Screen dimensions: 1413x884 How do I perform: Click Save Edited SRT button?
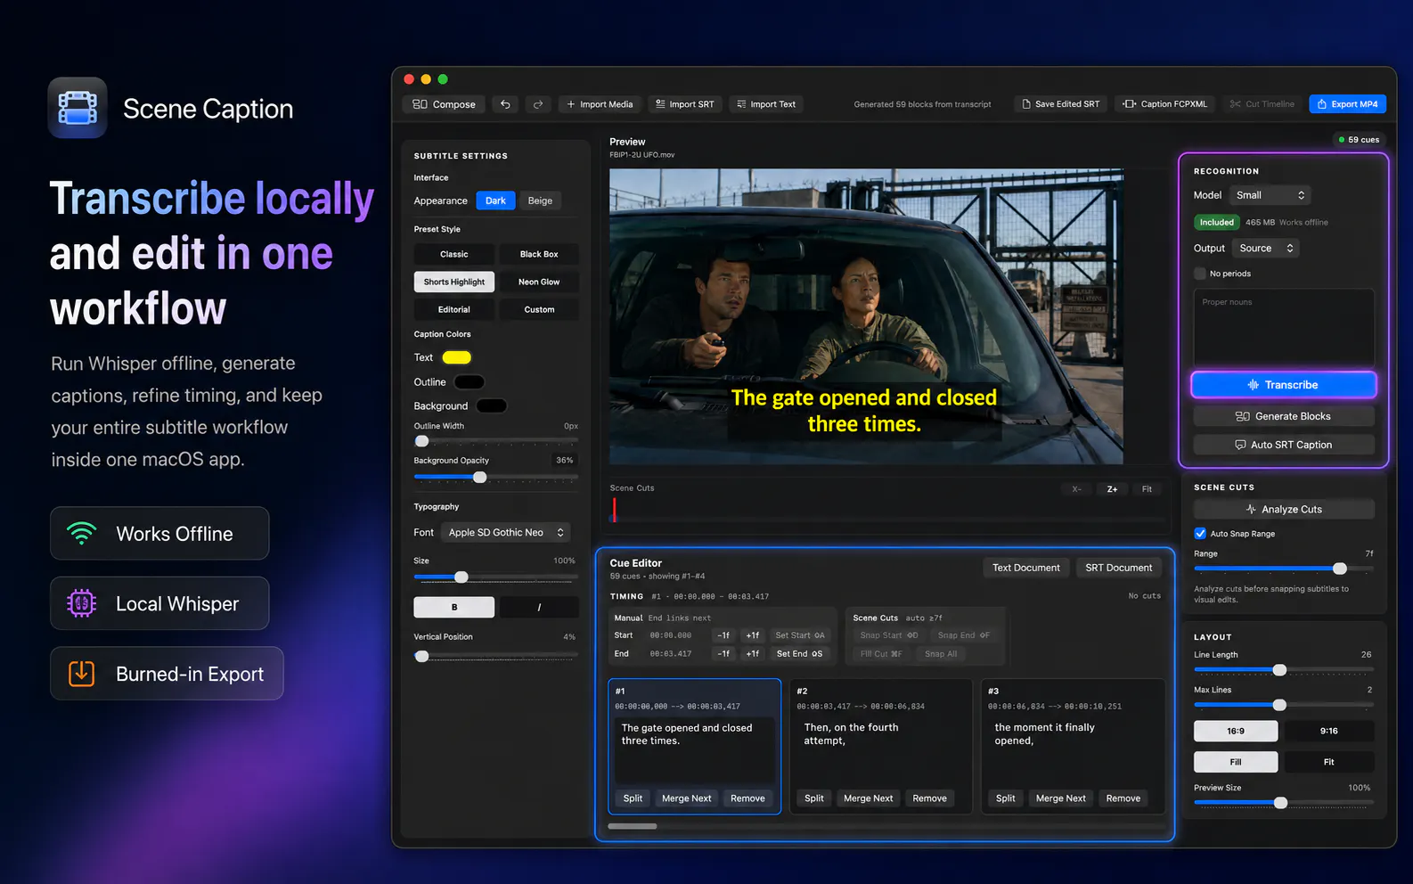coord(1060,104)
